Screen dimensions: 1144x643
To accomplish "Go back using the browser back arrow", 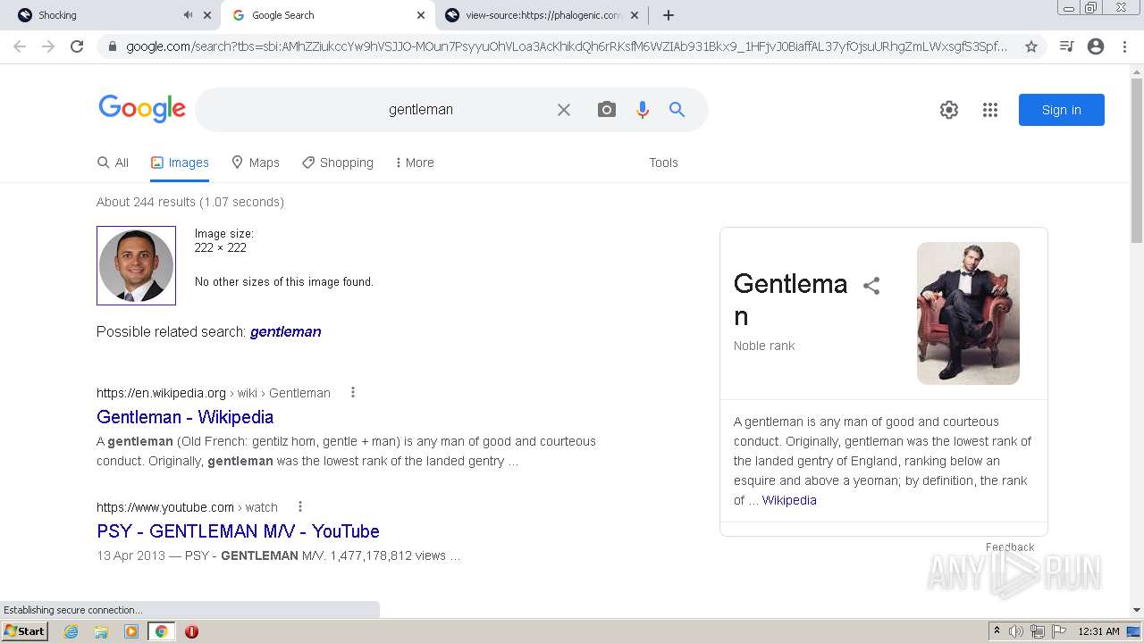I will click(x=20, y=46).
